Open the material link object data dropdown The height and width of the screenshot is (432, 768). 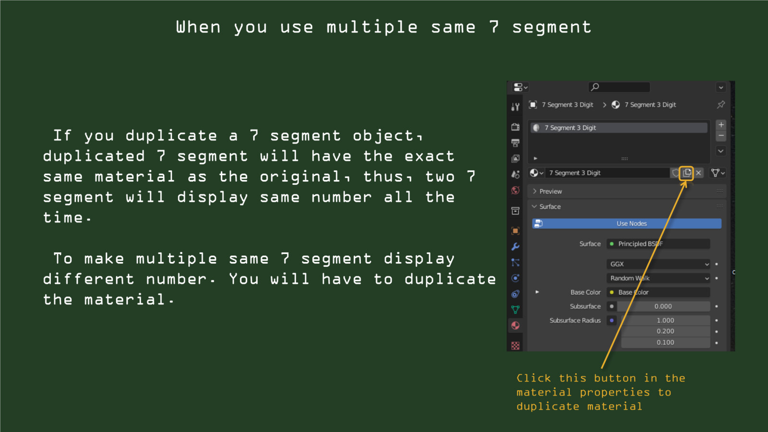(x=718, y=173)
